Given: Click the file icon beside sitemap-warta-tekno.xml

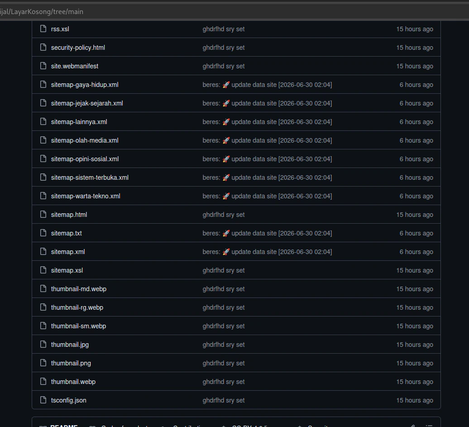Looking at the screenshot, I should click(x=43, y=196).
